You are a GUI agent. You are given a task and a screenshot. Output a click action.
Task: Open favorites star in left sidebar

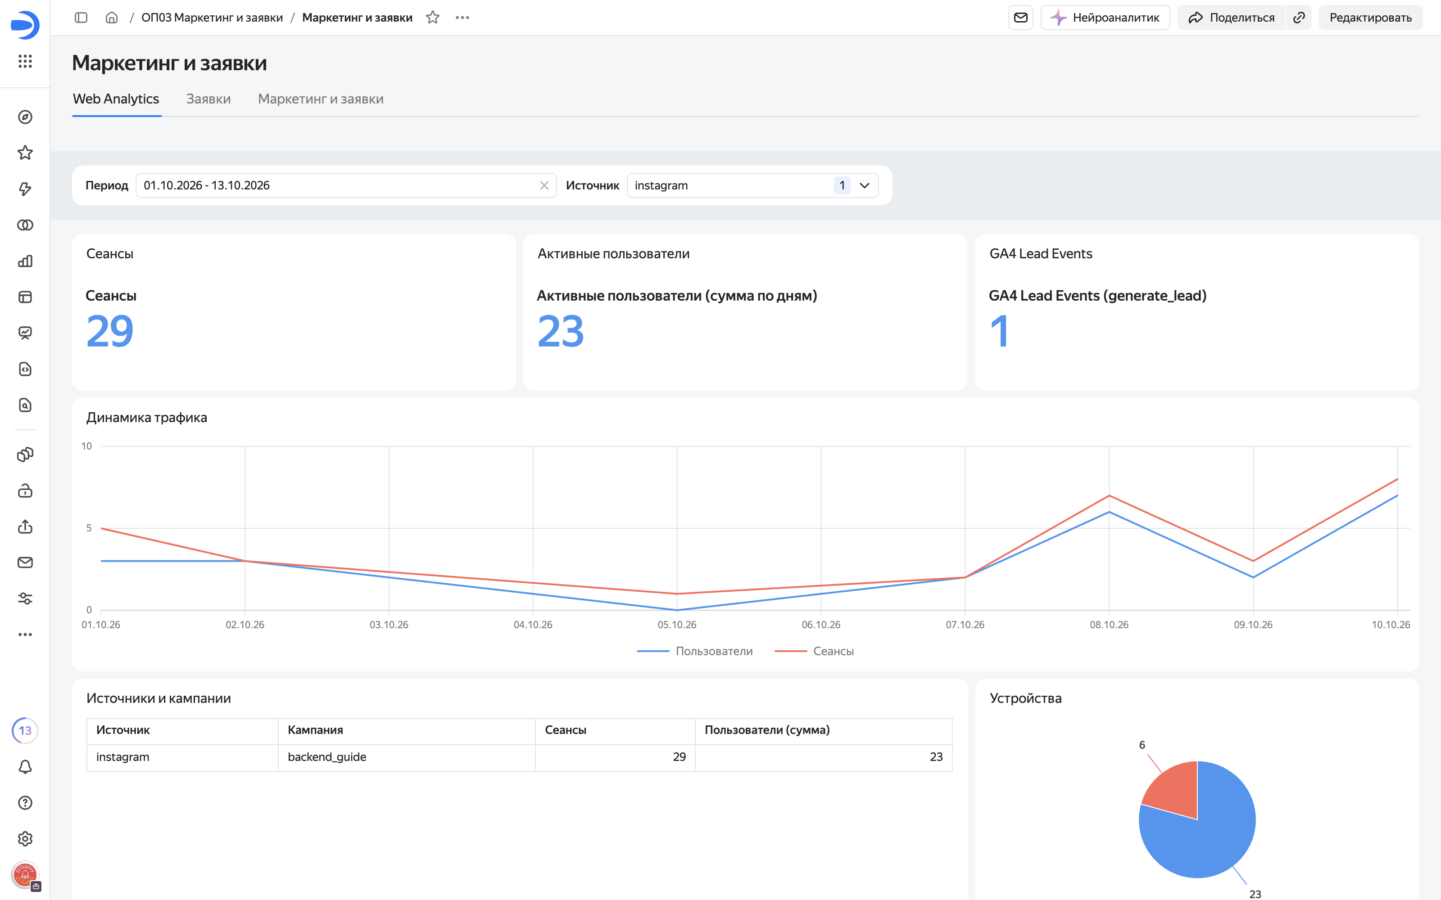(25, 153)
